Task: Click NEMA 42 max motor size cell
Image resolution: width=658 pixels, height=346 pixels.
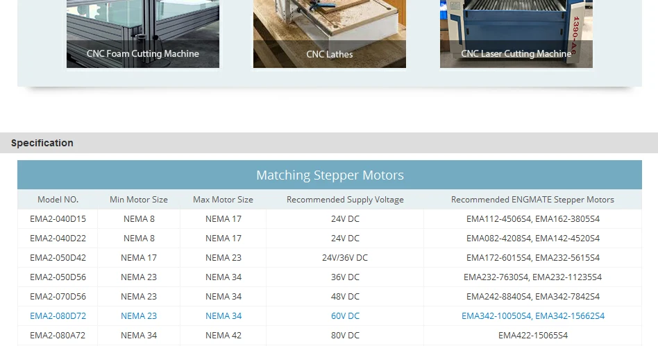Action: pyautogui.click(x=223, y=335)
